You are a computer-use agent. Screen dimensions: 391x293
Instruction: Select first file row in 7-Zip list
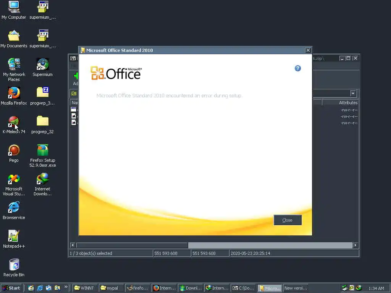[74, 109]
